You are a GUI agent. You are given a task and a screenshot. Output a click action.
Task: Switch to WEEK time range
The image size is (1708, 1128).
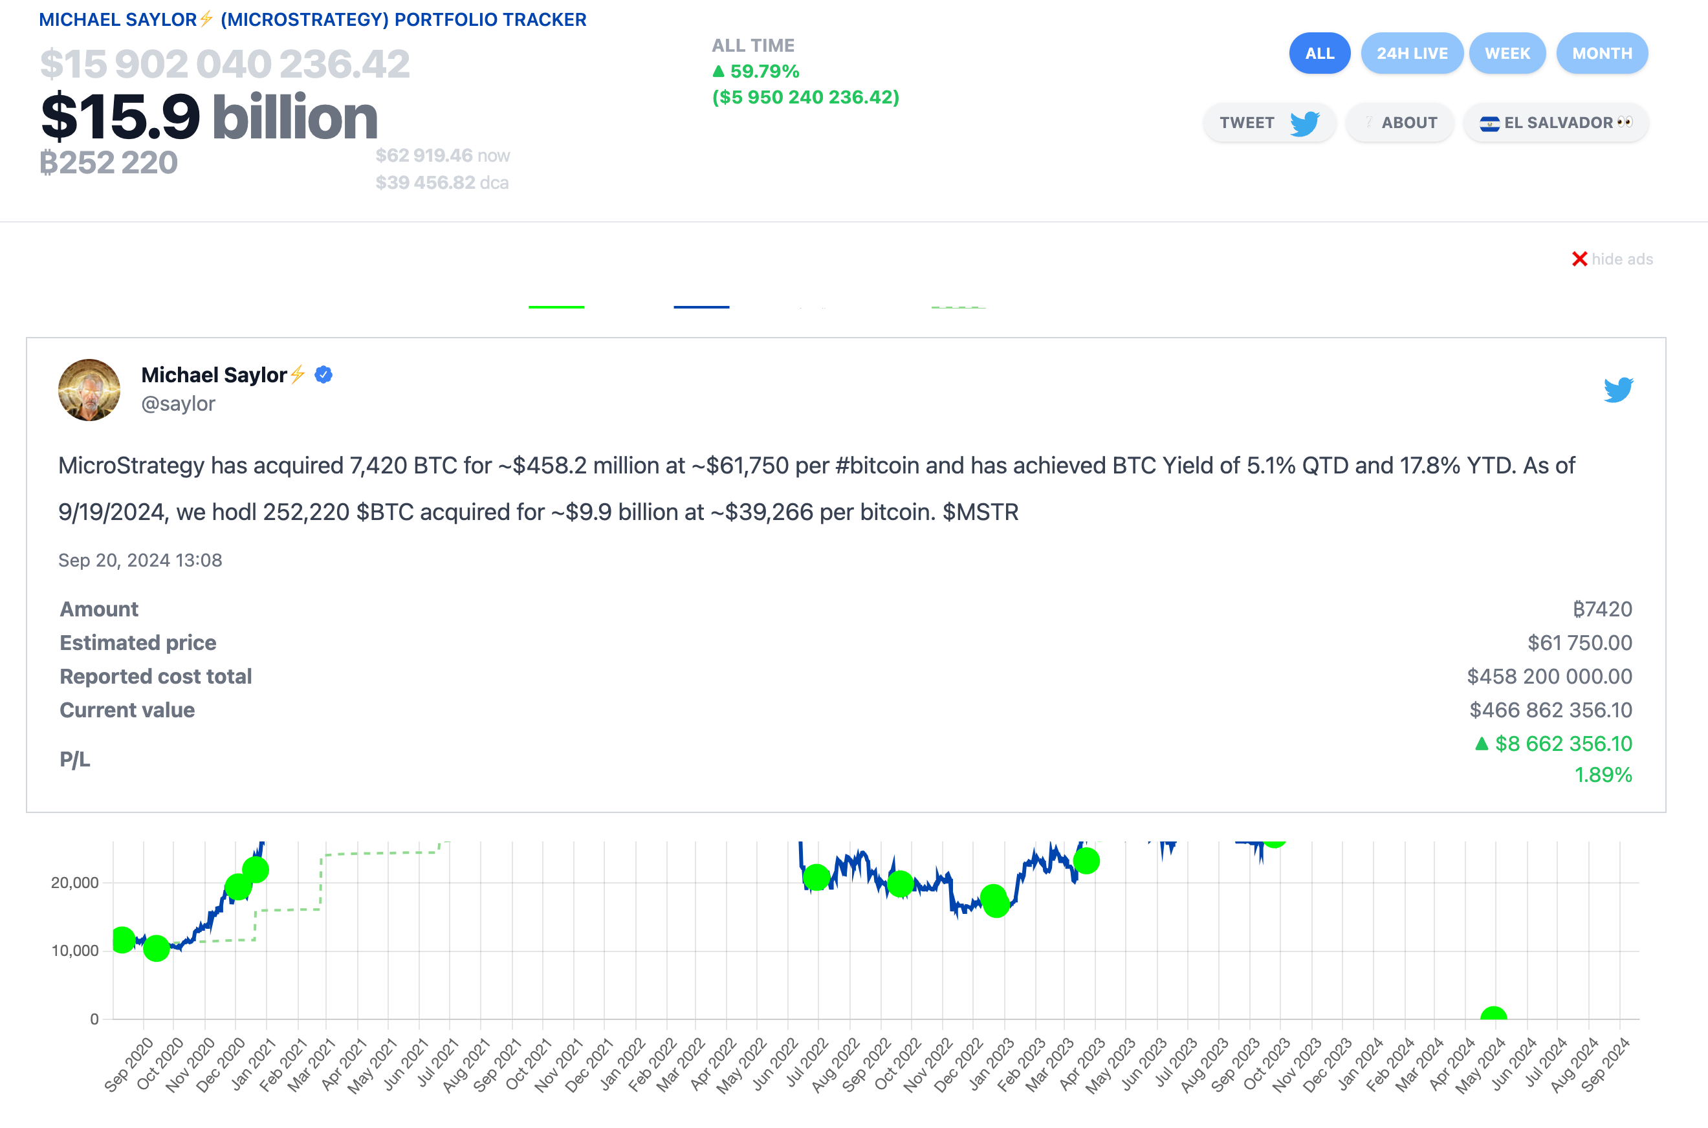tap(1507, 53)
